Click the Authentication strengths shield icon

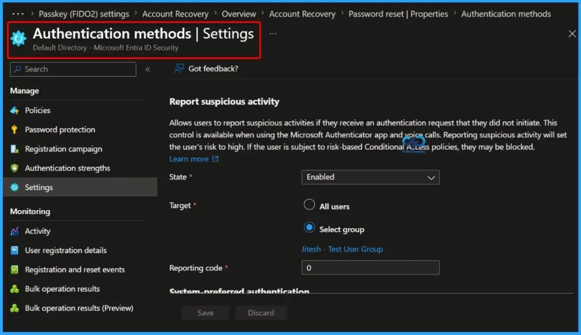(14, 168)
